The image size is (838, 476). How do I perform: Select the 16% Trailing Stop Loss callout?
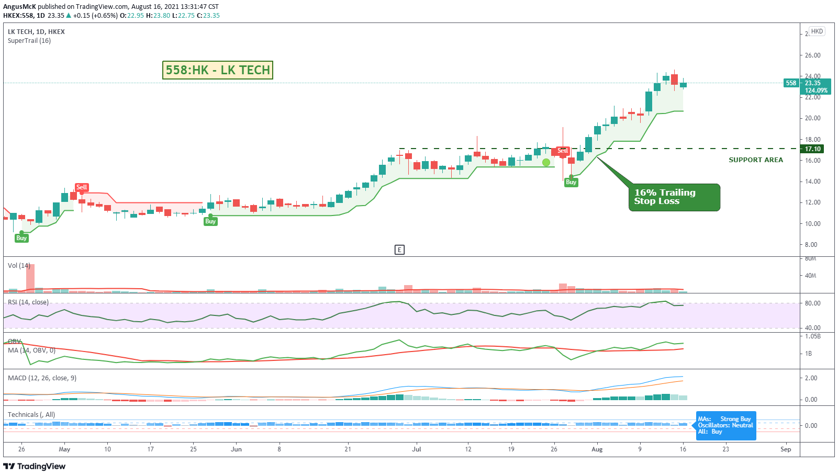tap(674, 197)
